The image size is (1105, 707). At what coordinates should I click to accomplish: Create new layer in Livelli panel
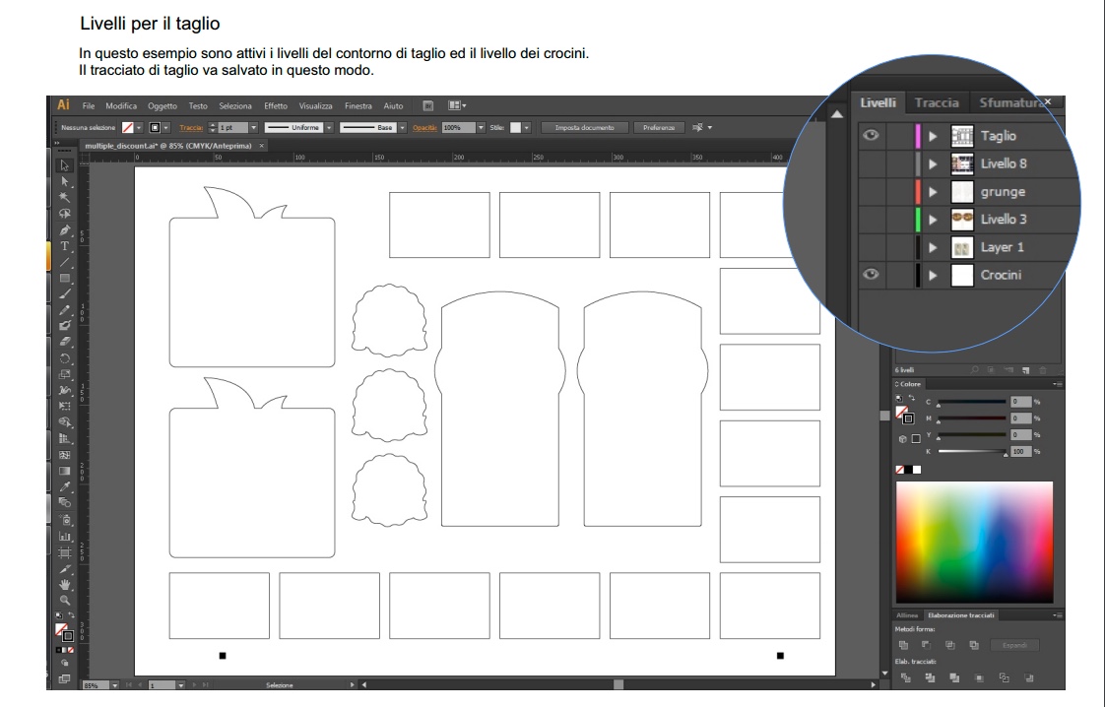[1026, 370]
